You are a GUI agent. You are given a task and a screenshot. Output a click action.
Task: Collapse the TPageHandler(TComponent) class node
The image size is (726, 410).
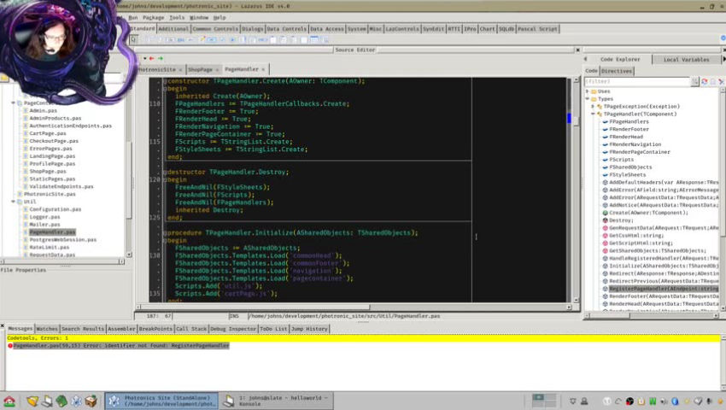coord(594,114)
